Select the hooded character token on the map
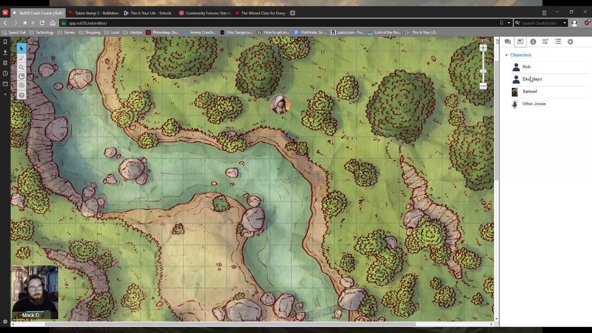 point(280,105)
